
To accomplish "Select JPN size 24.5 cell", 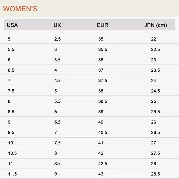I will coord(155,91).
